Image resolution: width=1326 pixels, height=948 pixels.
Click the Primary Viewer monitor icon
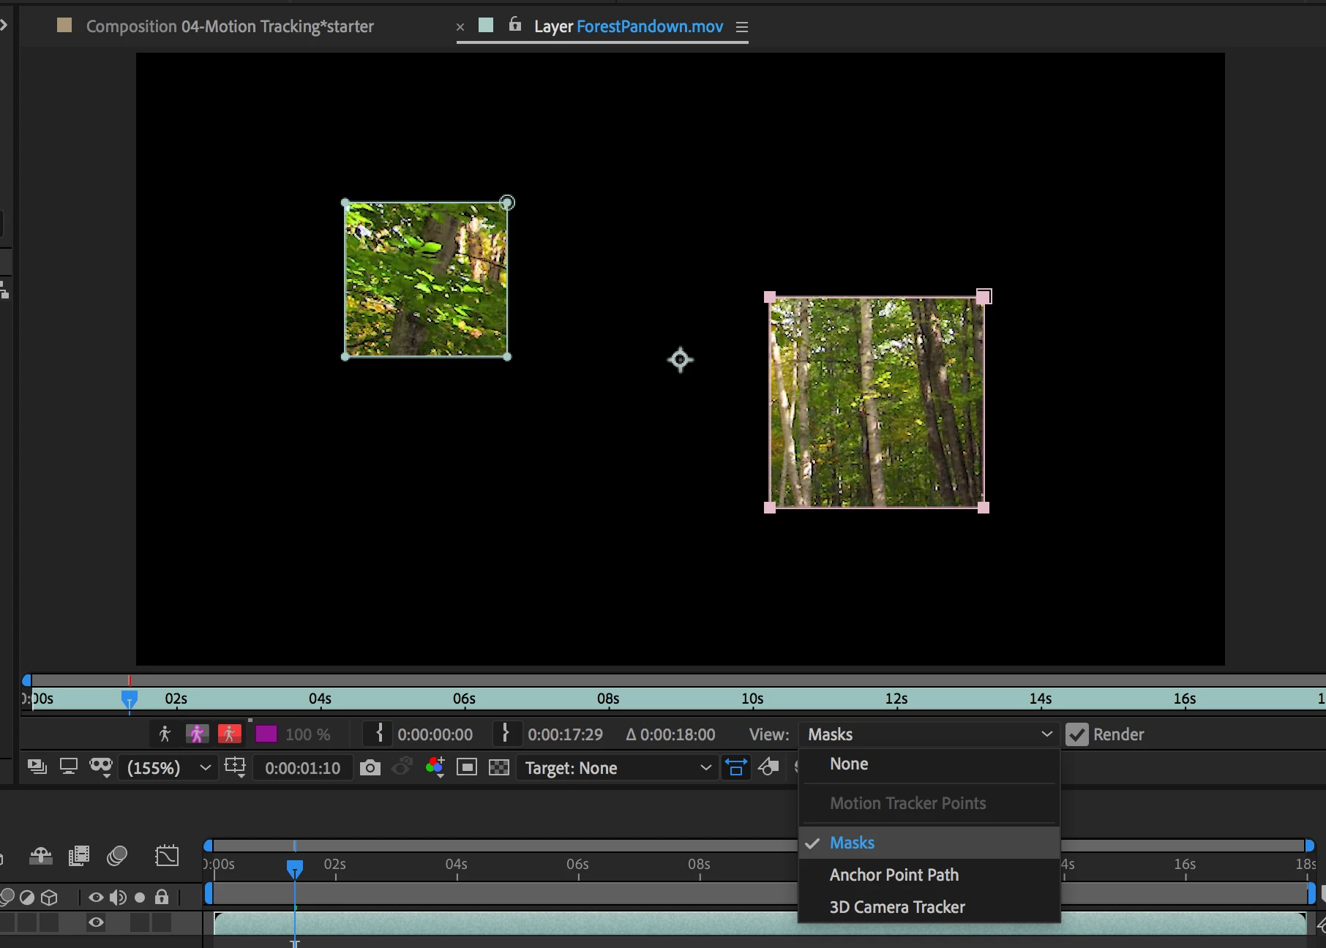coord(69,767)
